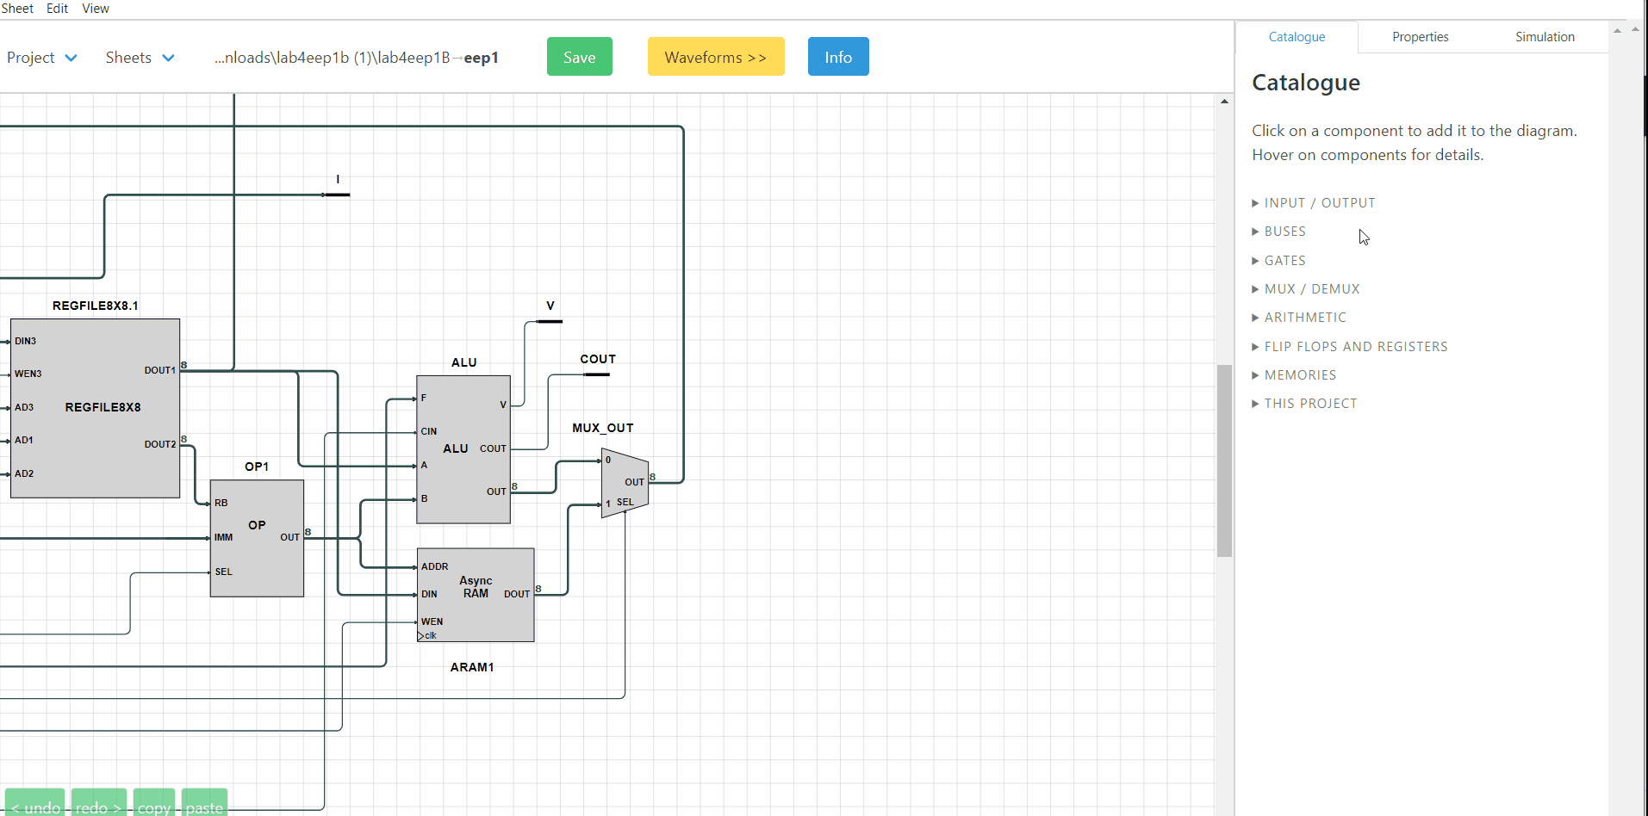Expand the GATES catalogue section
1648x816 pixels.
click(1284, 261)
